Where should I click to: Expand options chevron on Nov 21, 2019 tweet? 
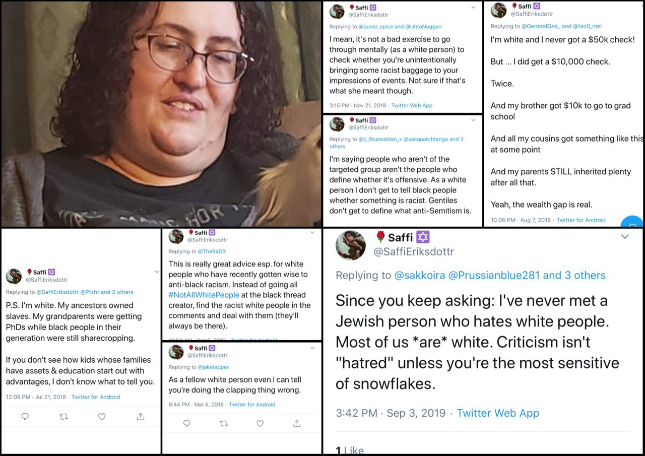(473, 8)
